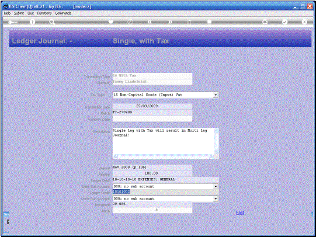The image size is (316, 237).
Task: Click the Amount field showing 100.00
Action: (152, 173)
